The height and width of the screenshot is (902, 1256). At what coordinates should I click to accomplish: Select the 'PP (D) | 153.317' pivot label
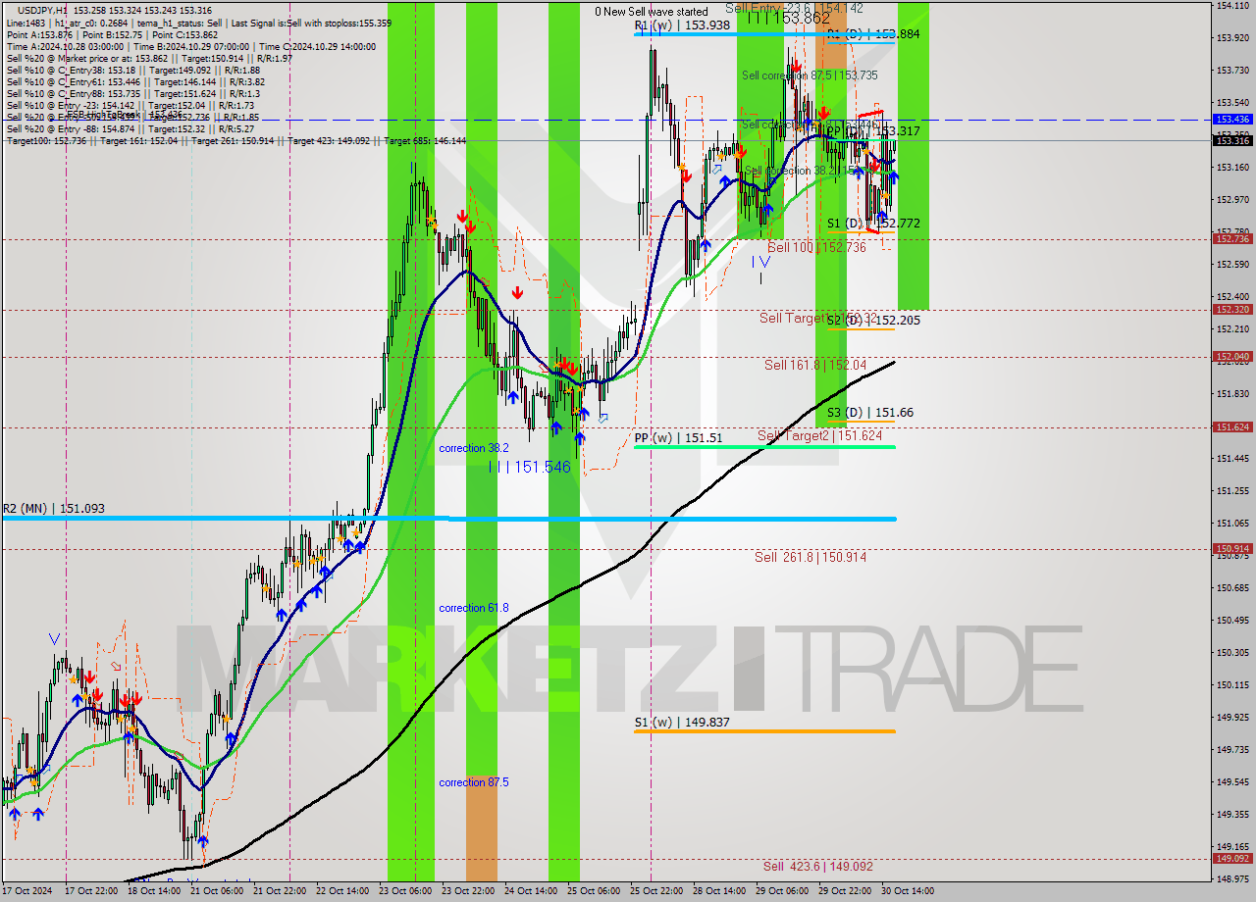873,130
